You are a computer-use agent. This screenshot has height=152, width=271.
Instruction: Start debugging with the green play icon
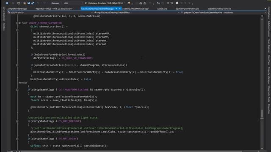(x=86, y=3)
